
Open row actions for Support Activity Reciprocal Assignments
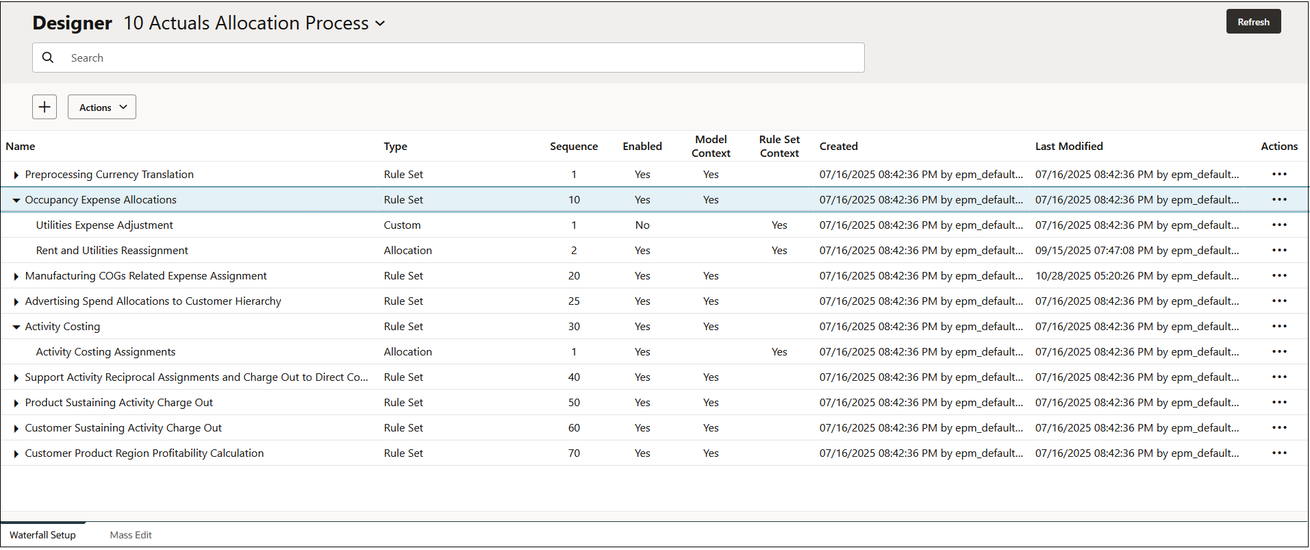(1279, 377)
